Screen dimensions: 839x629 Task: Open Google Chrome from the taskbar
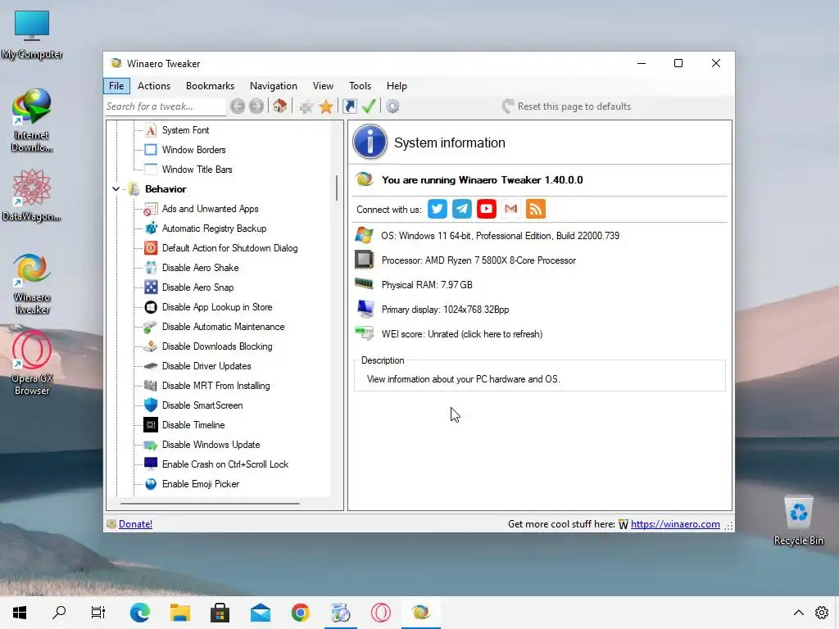pyautogui.click(x=300, y=613)
